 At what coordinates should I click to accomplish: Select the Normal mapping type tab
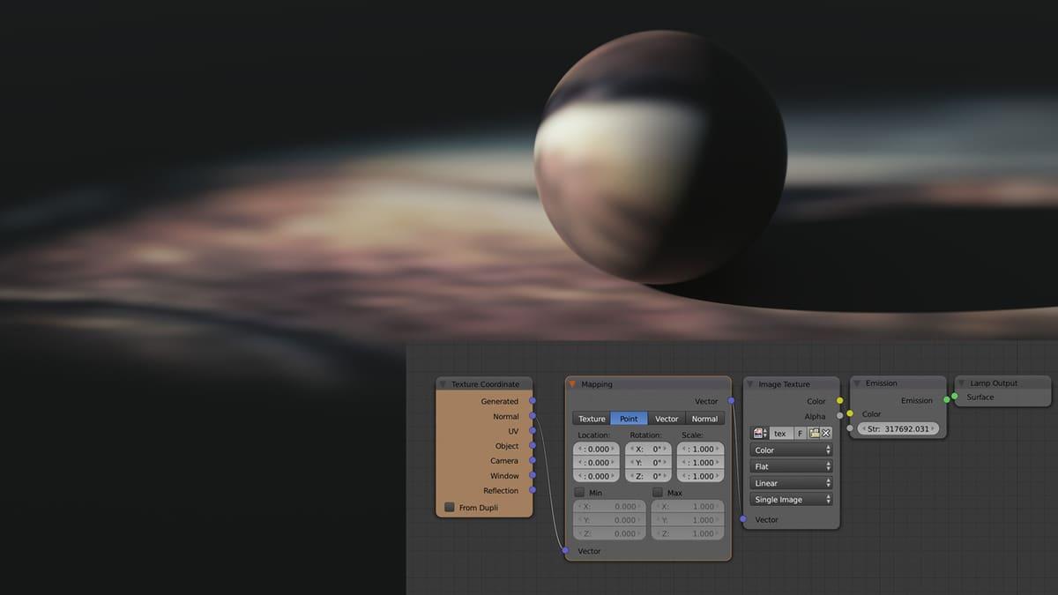(704, 419)
